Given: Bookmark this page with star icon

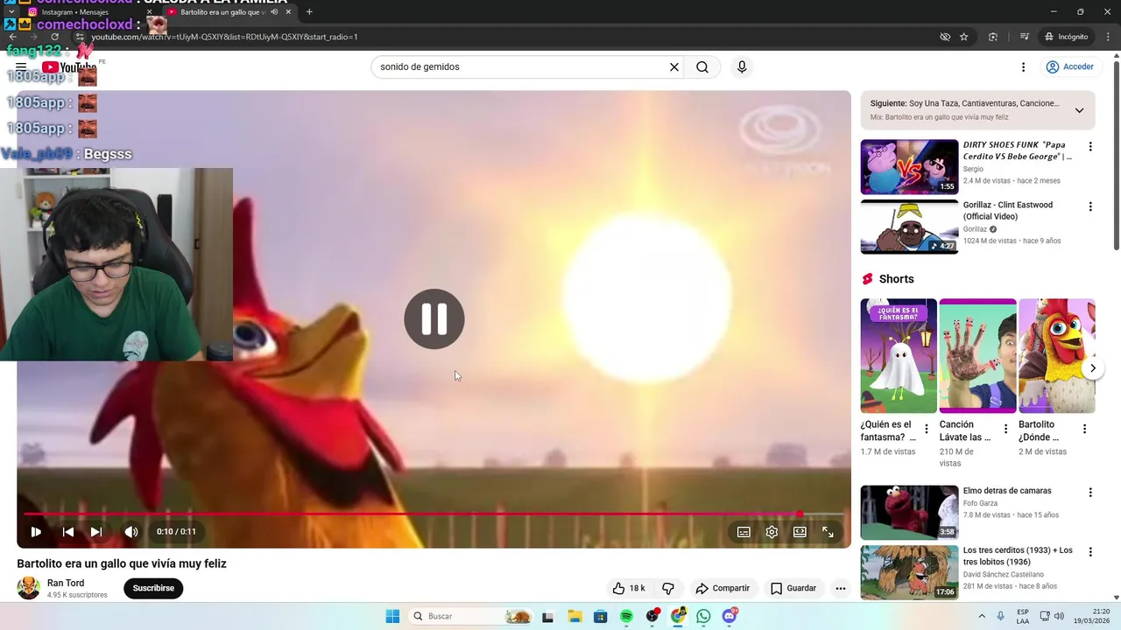Looking at the screenshot, I should click(x=964, y=37).
